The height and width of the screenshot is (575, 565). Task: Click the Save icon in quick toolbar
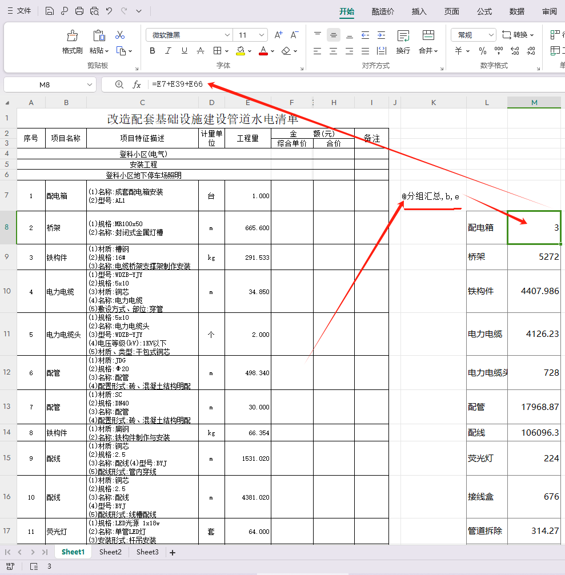click(x=50, y=11)
